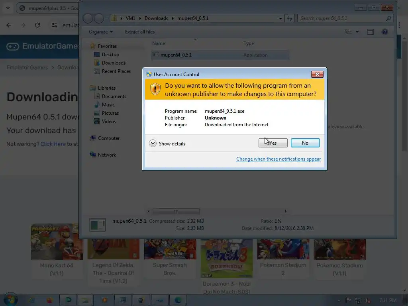Click the Search mupen64_0.5.1 field

coord(345,18)
